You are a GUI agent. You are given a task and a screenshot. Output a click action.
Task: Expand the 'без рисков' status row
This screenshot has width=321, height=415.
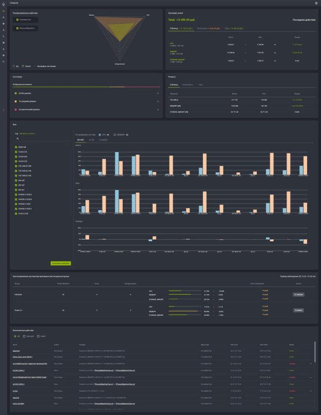(157, 94)
